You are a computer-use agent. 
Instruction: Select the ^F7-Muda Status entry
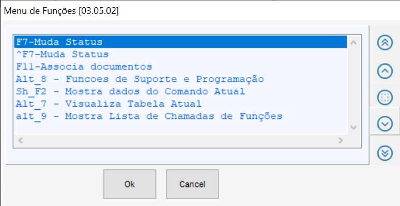point(63,54)
